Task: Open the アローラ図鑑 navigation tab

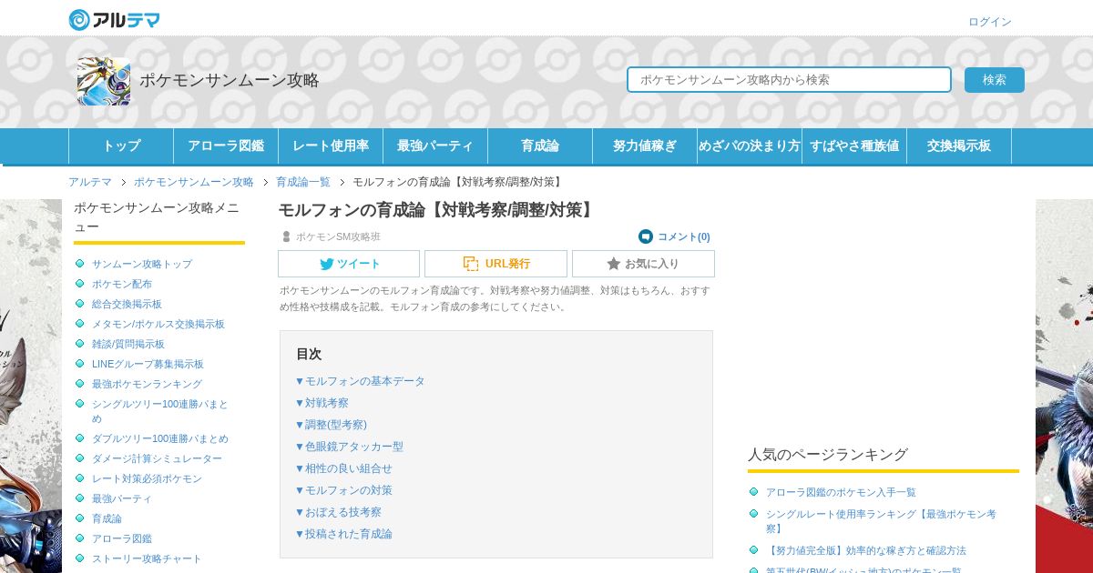Action: tap(226, 146)
